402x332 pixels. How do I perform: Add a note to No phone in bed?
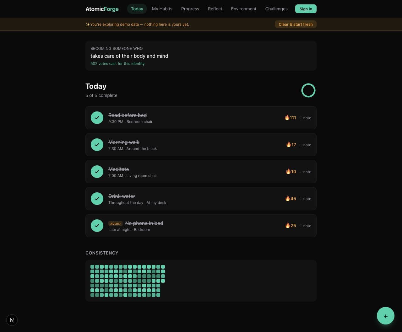coord(305,226)
